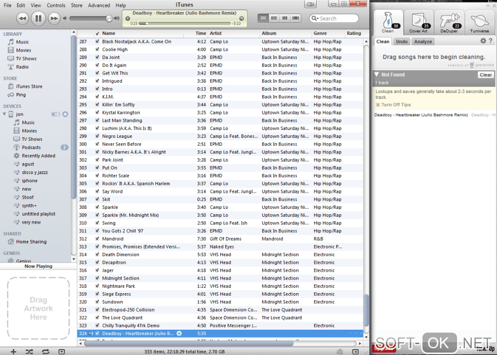
Task: Uncheck the Da Joint song
Action: [97, 57]
